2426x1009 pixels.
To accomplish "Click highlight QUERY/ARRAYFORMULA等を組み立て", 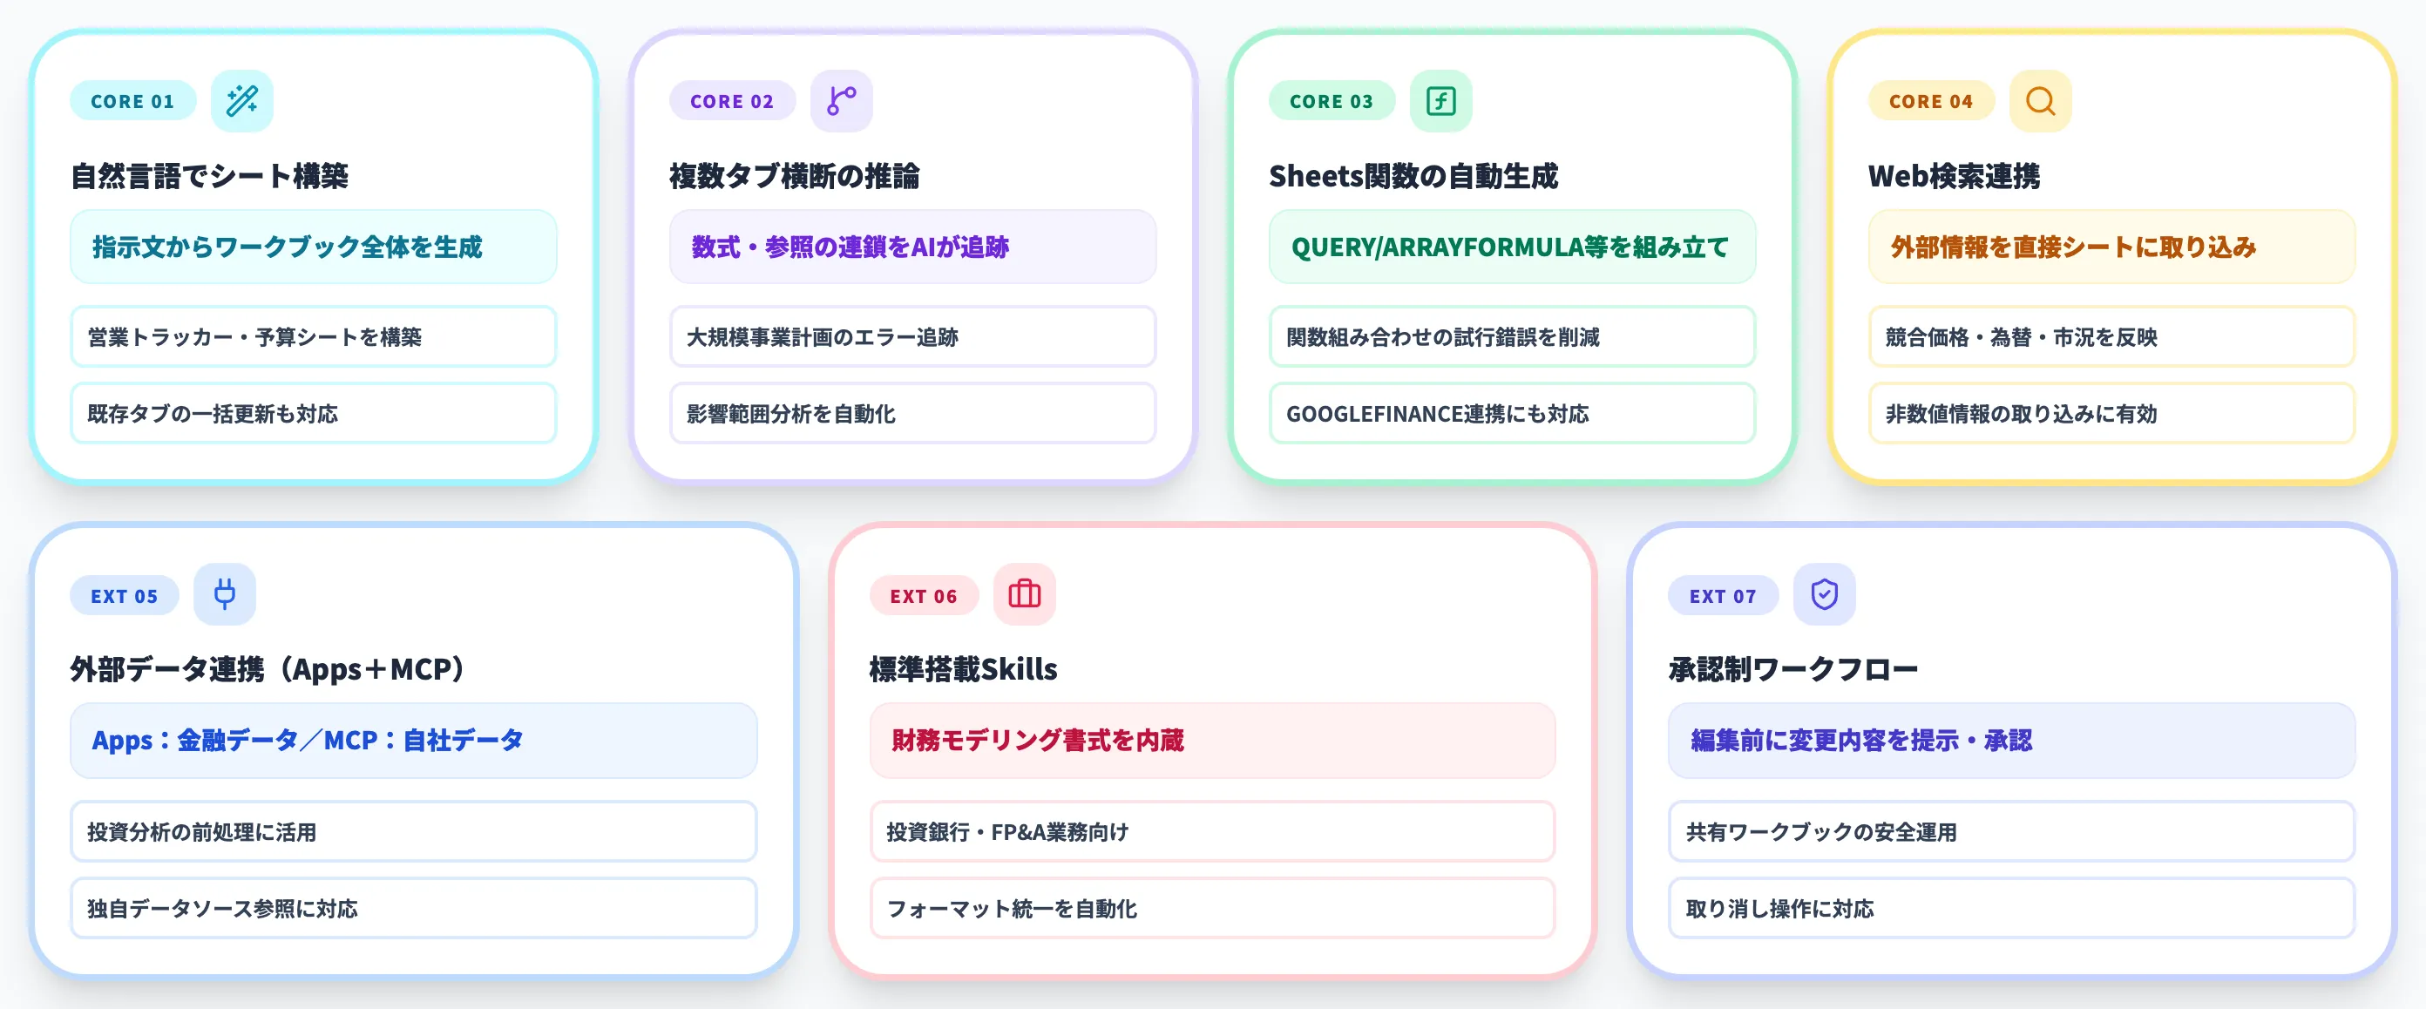I will [x=1513, y=247].
